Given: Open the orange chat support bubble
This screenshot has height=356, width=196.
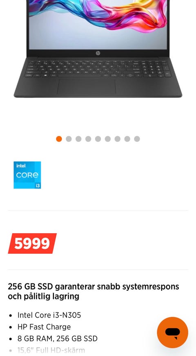Looking at the screenshot, I should tap(172, 332).
